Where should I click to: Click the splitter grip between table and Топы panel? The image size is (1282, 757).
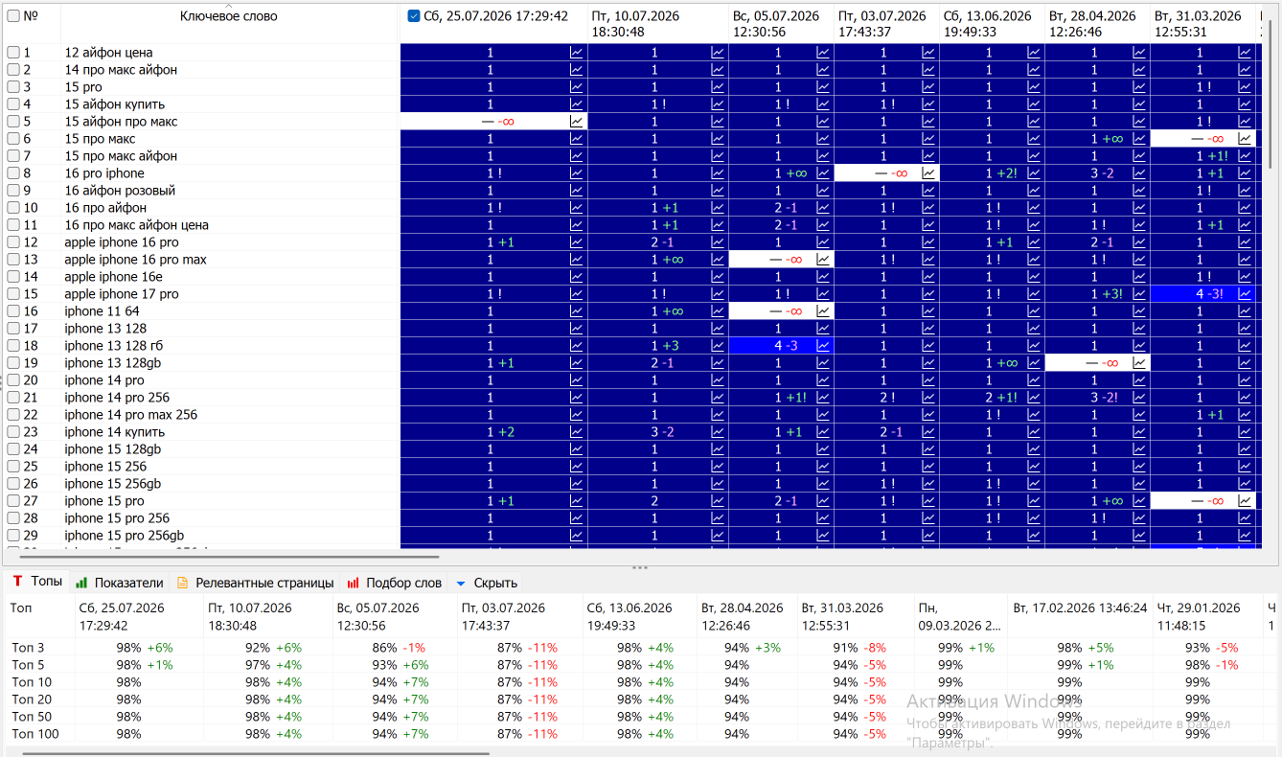[x=640, y=567]
